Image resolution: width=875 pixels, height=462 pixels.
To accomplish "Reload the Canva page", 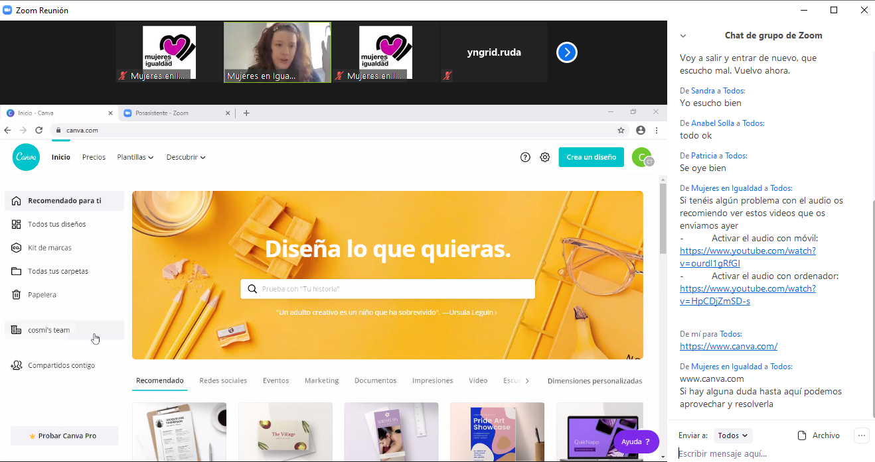I will pos(39,130).
